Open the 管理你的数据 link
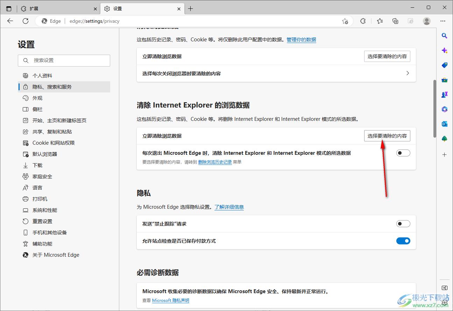Image resolution: width=453 pixels, height=311 pixels. point(302,40)
